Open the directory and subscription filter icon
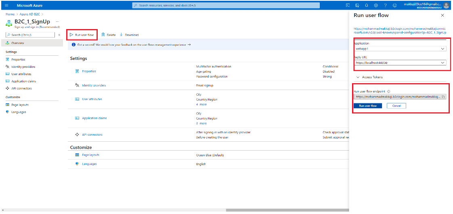Image resolution: width=453 pixels, height=214 pixels. pos(357,6)
